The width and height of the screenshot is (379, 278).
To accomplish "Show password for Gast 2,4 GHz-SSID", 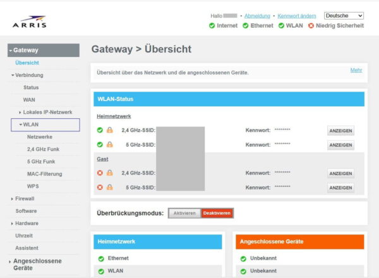I will coord(340,174).
